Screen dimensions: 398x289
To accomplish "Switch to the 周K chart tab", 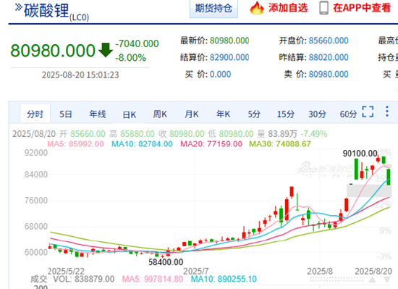I will coord(160,114).
